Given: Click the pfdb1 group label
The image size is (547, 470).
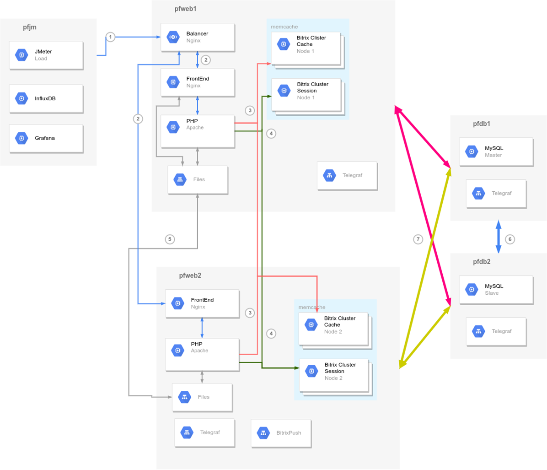Looking at the screenshot, I should click(482, 124).
